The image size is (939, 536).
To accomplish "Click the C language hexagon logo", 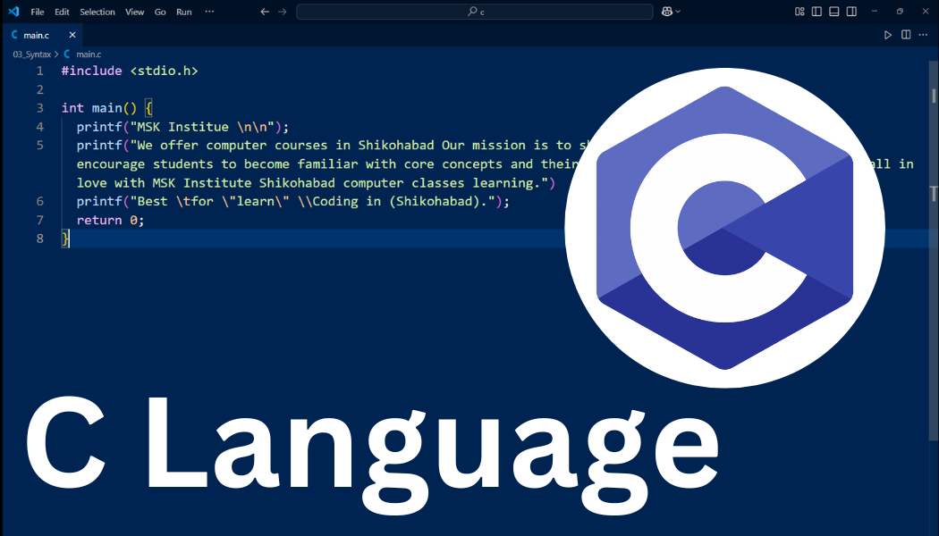I will [x=724, y=228].
